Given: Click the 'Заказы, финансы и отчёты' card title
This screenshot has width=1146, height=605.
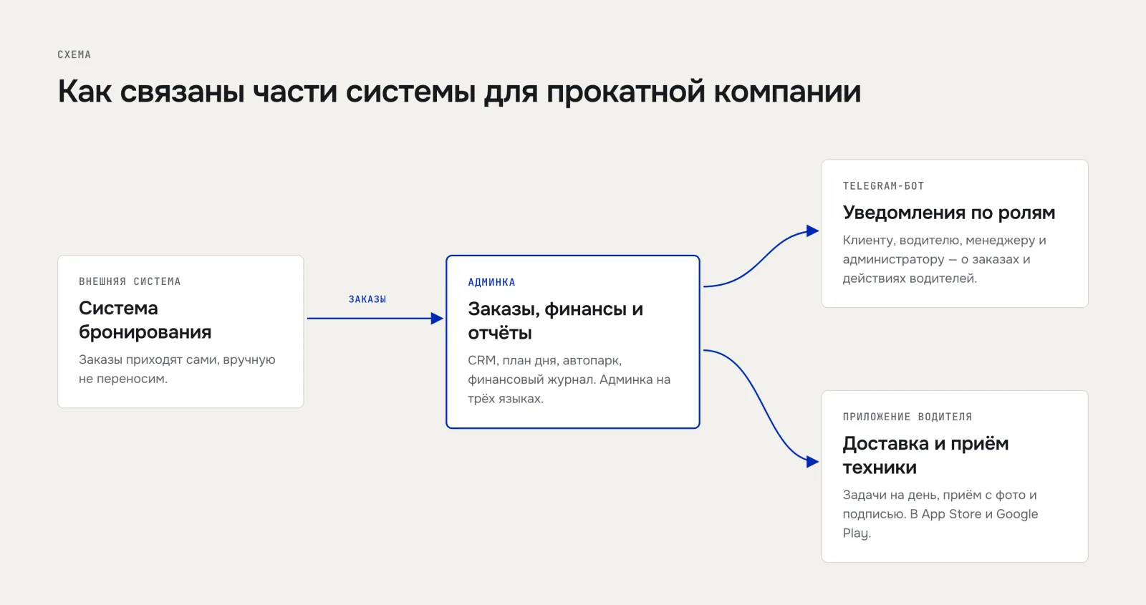Looking at the screenshot, I should (x=556, y=321).
